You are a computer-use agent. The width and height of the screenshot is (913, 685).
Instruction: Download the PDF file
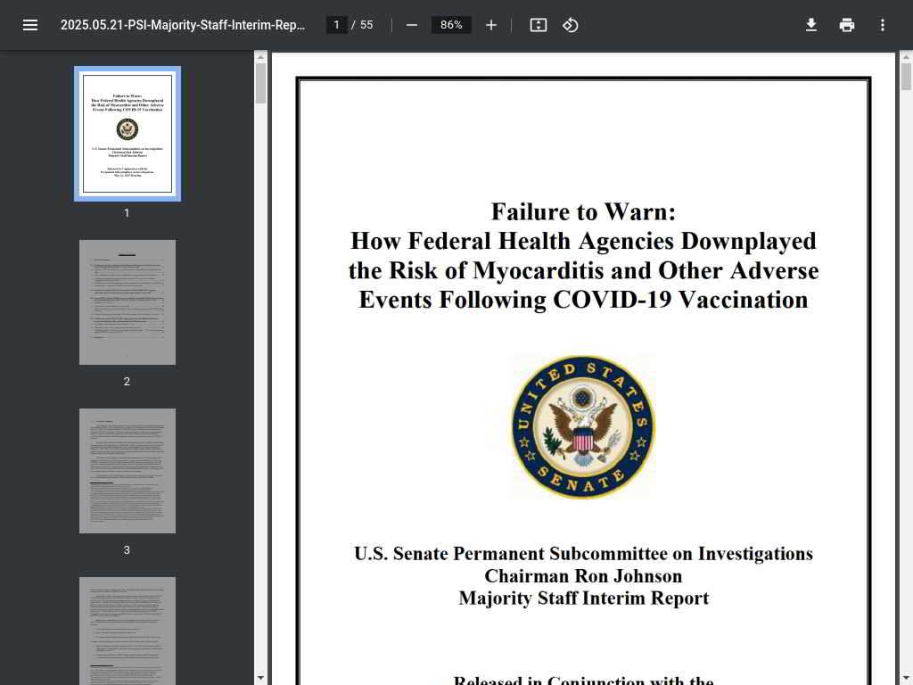coord(811,25)
